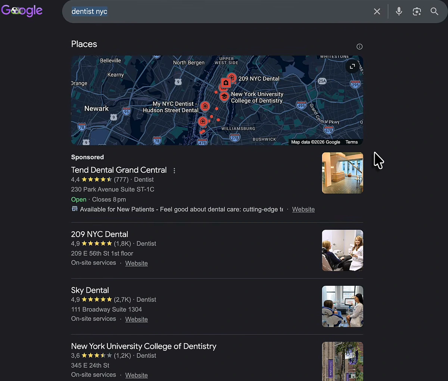Visit NYU College of Dentistry Website link
This screenshot has height=381, width=448.
(136, 375)
